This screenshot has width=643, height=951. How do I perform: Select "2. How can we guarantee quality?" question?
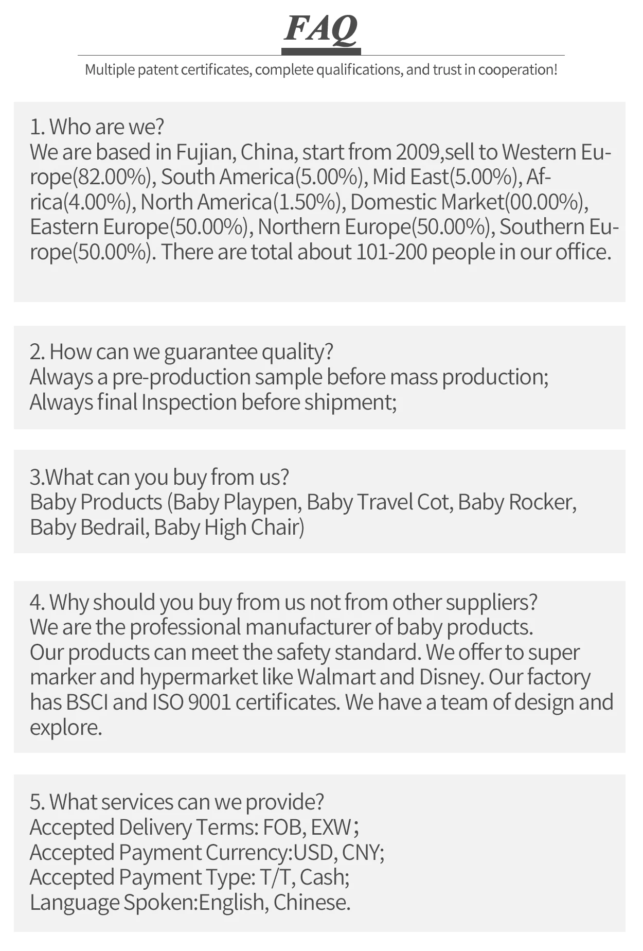pos(182,352)
